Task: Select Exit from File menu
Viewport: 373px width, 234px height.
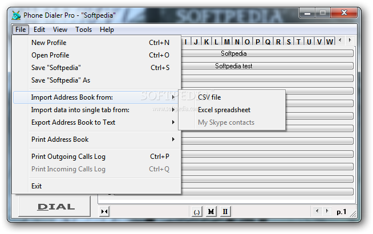Action: tap(97, 186)
